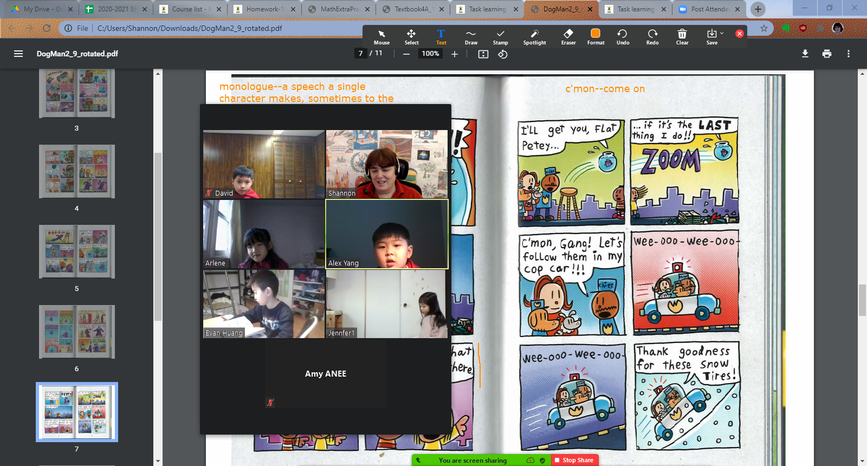Click the Fit to page button
867x466 pixels.
click(x=483, y=54)
